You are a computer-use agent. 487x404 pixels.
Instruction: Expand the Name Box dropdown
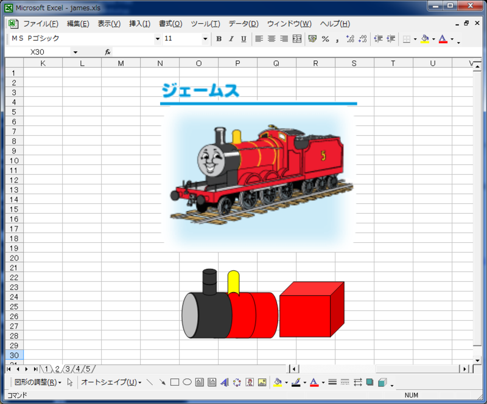[x=75, y=52]
